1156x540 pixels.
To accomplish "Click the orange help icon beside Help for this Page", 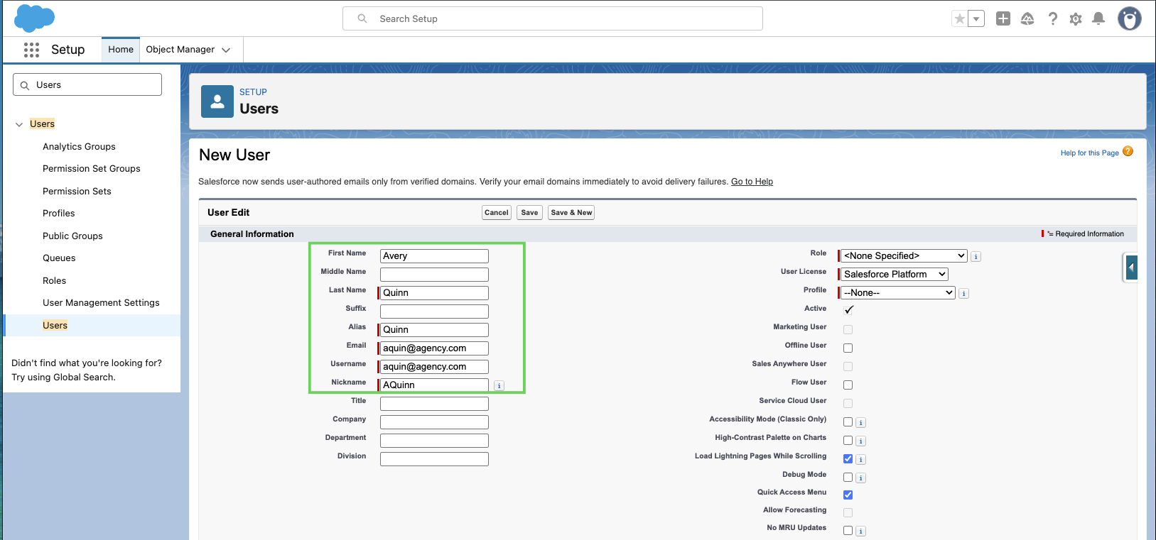I will click(1128, 152).
